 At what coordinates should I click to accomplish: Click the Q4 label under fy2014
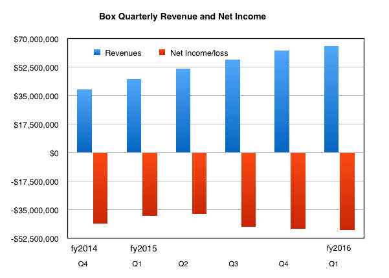(x=83, y=264)
